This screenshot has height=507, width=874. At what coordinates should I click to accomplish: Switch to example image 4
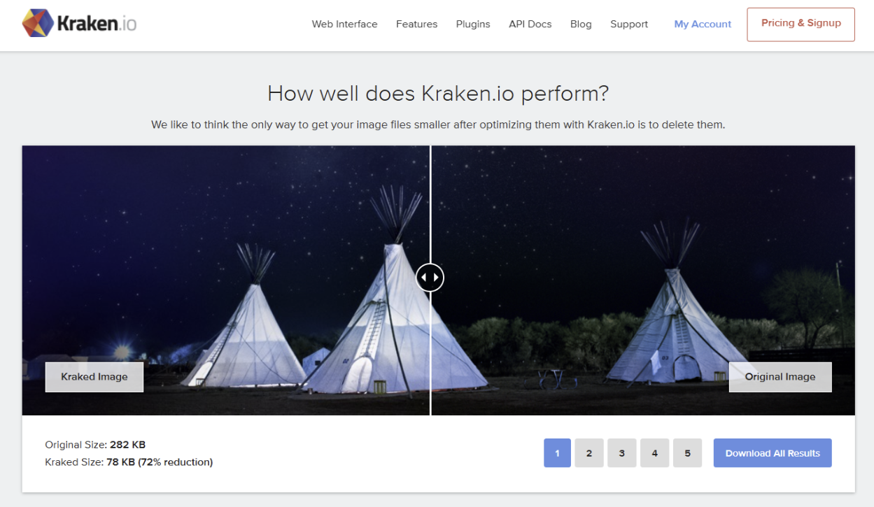click(x=655, y=453)
